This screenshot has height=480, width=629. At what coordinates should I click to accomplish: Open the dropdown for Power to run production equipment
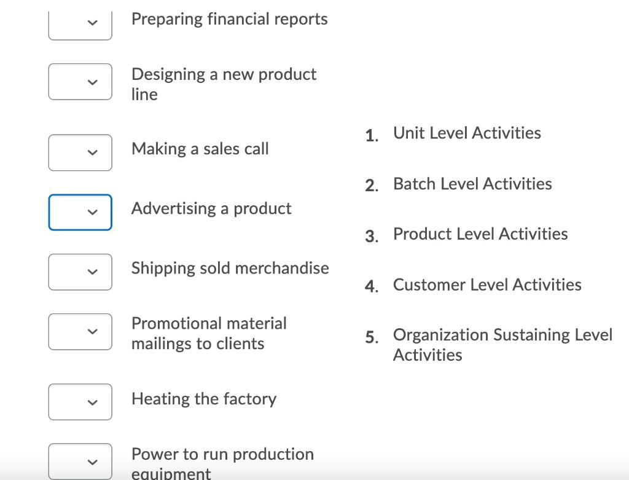click(x=80, y=461)
